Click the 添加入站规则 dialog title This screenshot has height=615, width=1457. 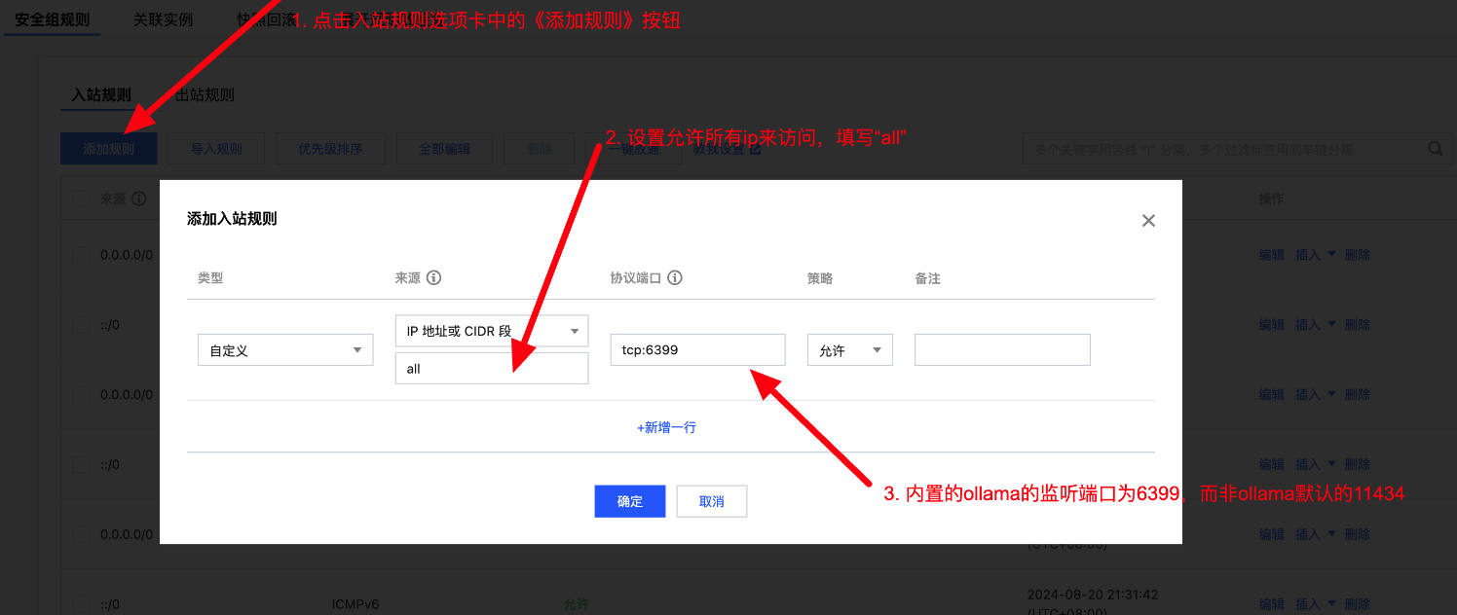point(232,219)
